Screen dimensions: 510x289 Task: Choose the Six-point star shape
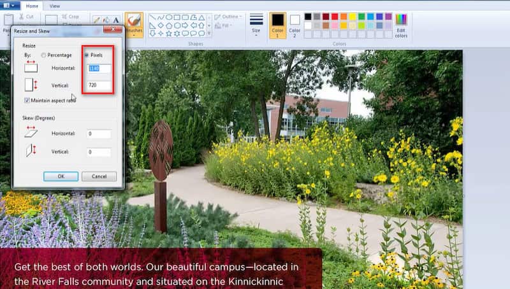(x=177, y=33)
